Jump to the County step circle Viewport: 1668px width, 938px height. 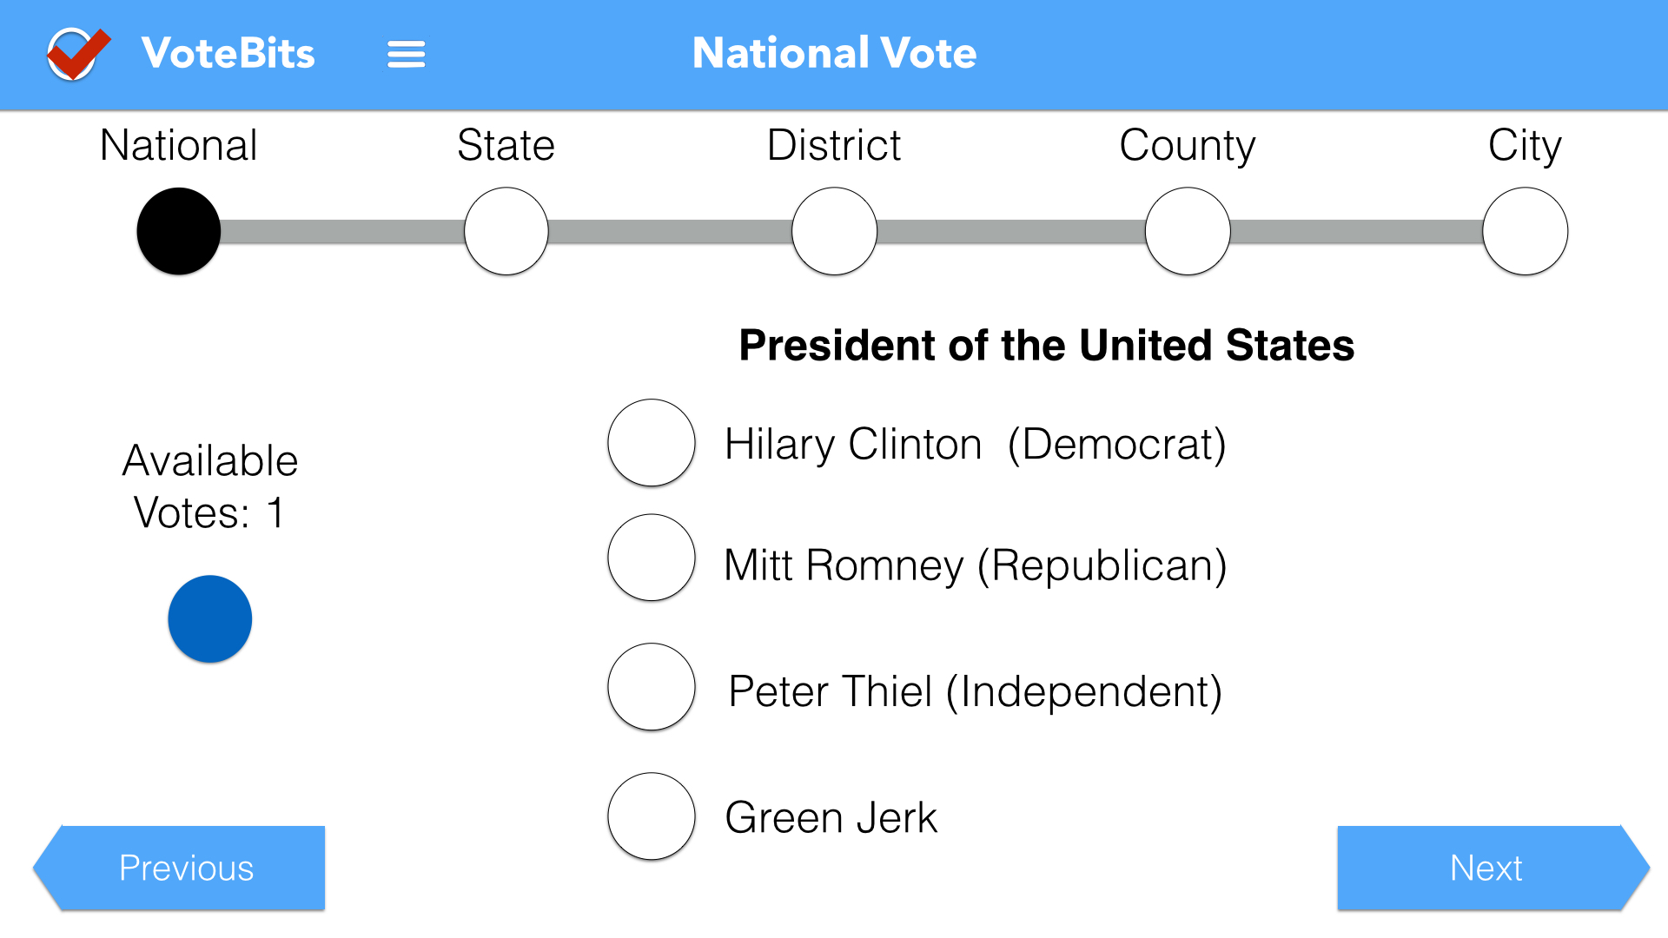[x=1188, y=231]
